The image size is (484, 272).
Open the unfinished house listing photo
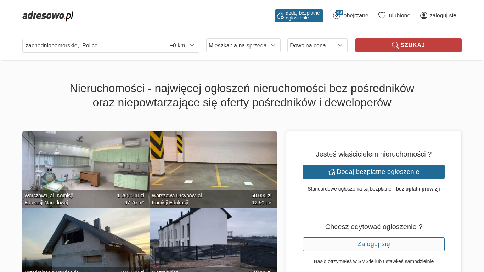coord(86,239)
